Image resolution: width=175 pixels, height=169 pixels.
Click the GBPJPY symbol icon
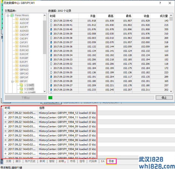(x=17, y=81)
